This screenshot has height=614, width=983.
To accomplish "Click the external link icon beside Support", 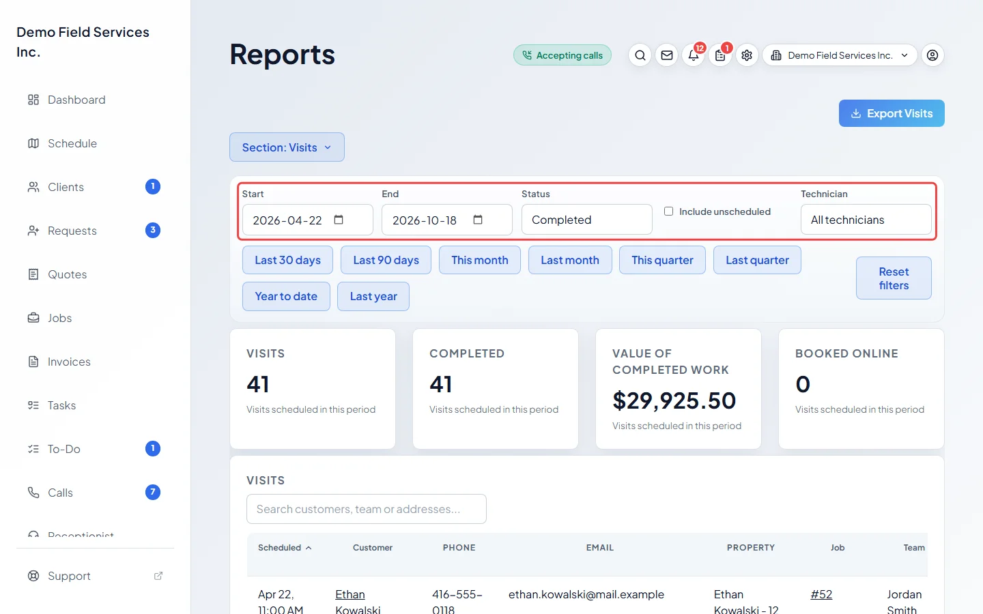I will click(158, 576).
